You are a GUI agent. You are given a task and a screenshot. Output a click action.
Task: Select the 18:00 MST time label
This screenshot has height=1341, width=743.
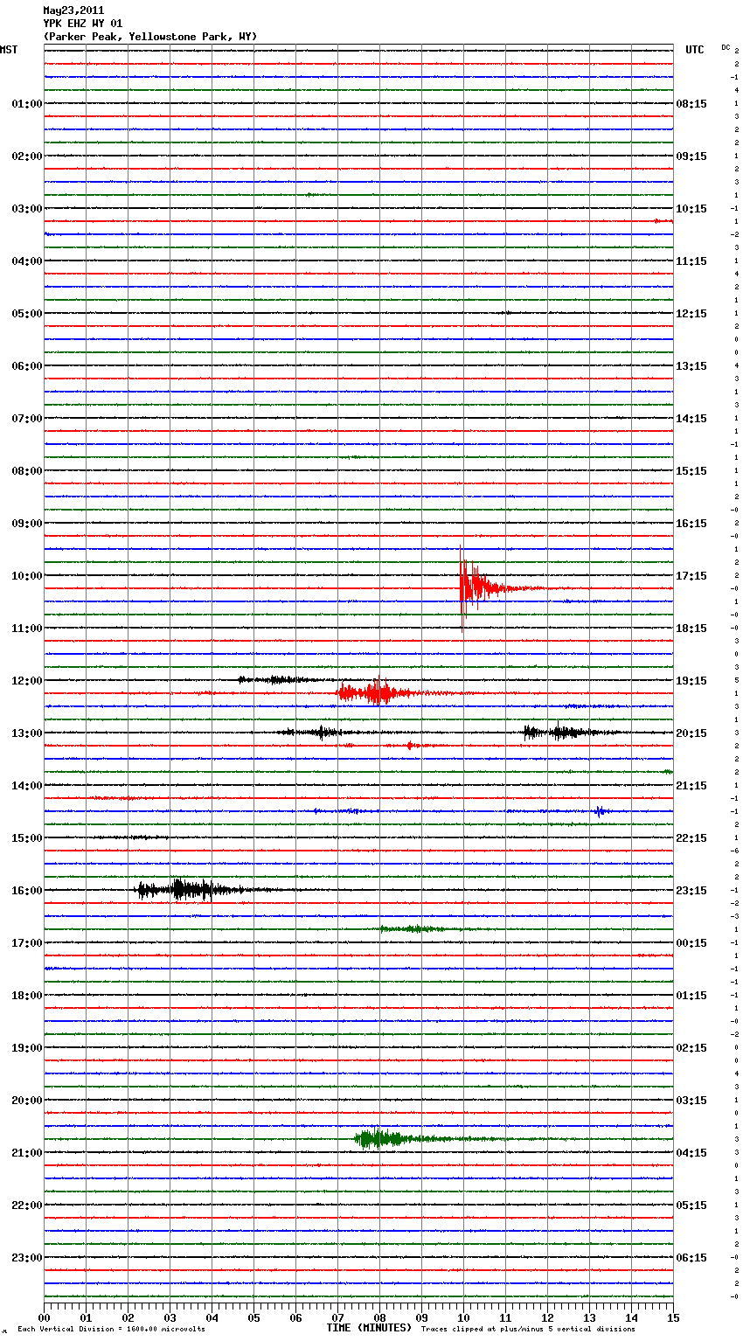[x=27, y=996]
